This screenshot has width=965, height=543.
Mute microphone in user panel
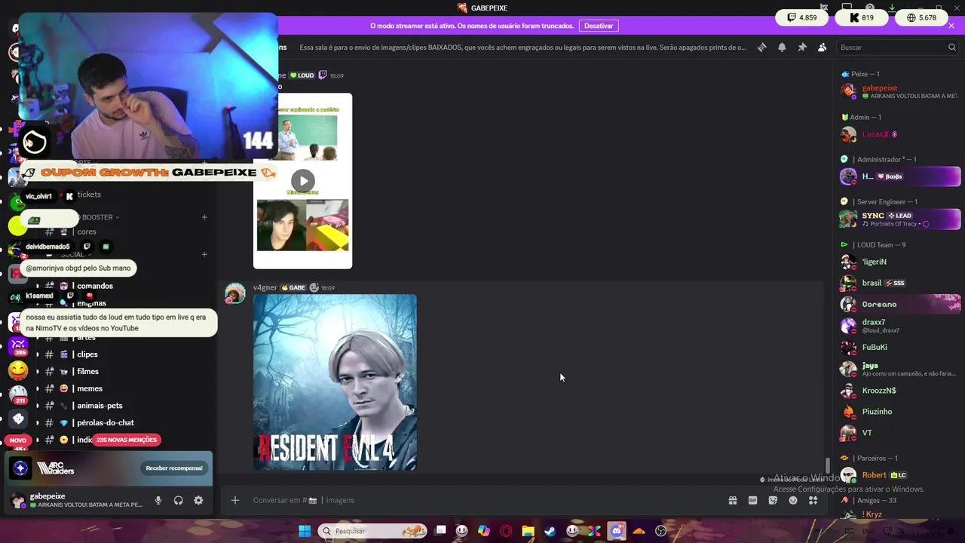pos(158,500)
